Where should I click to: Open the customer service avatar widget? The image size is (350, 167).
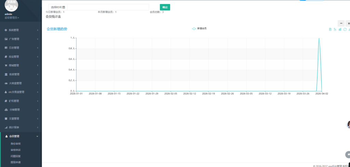[x=348, y=124]
